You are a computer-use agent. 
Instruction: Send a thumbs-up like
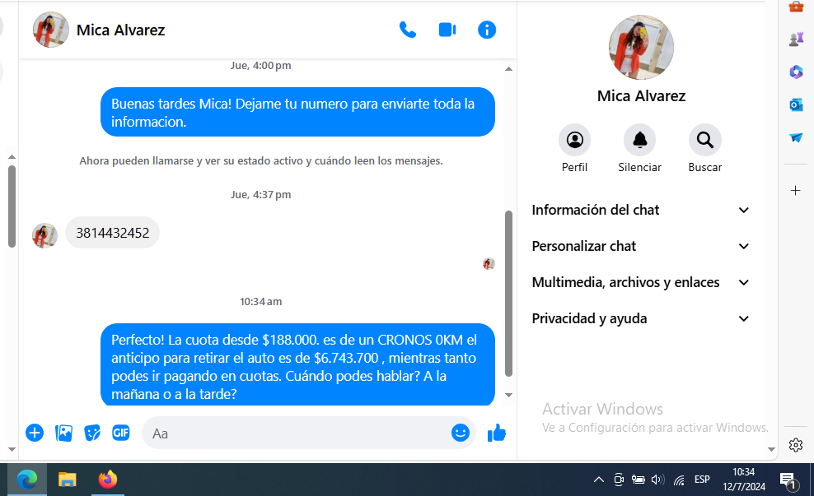pyautogui.click(x=496, y=433)
